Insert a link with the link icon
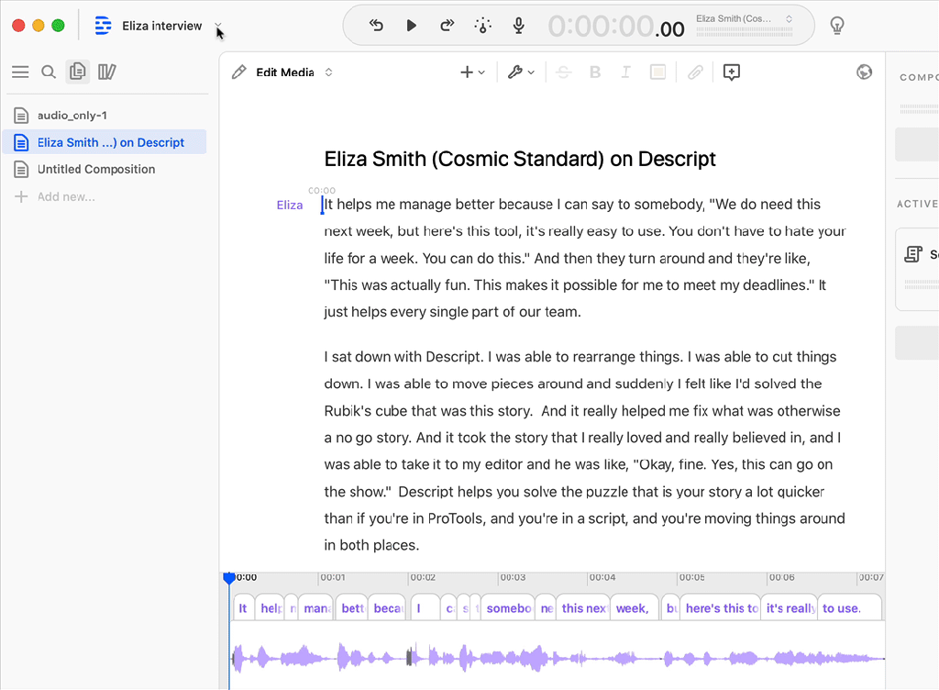 (x=695, y=72)
